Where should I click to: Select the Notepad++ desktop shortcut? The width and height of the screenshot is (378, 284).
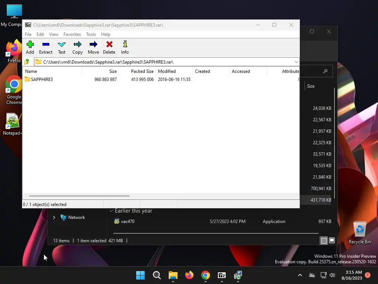tap(13, 124)
